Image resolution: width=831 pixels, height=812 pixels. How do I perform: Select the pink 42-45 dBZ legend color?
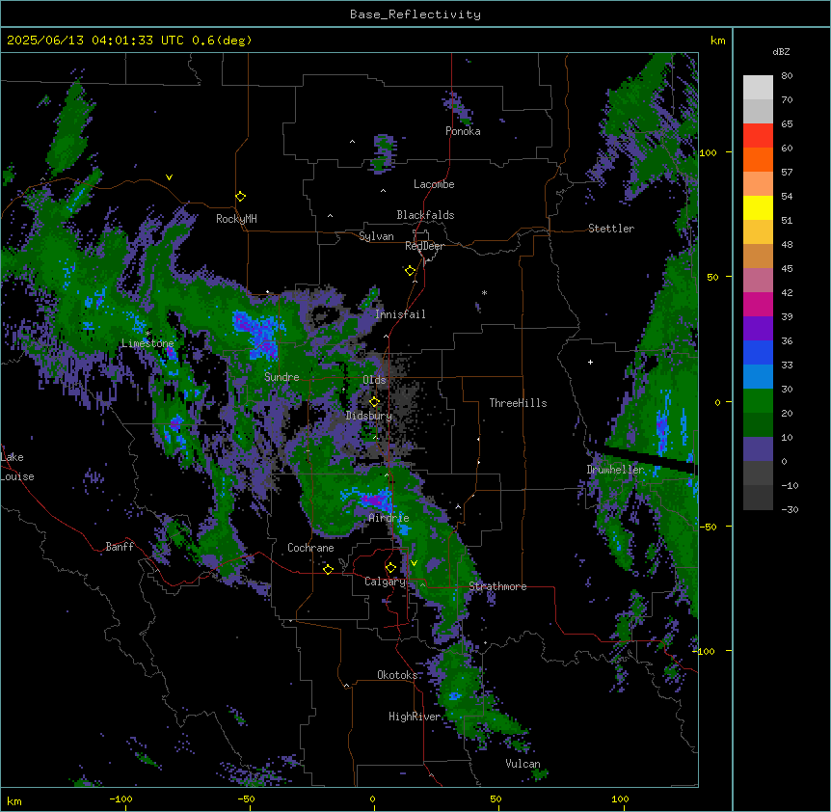[758, 281]
